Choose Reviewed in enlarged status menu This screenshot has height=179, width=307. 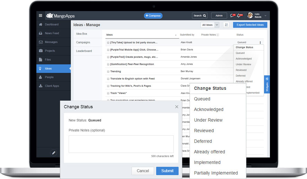[x=204, y=130]
